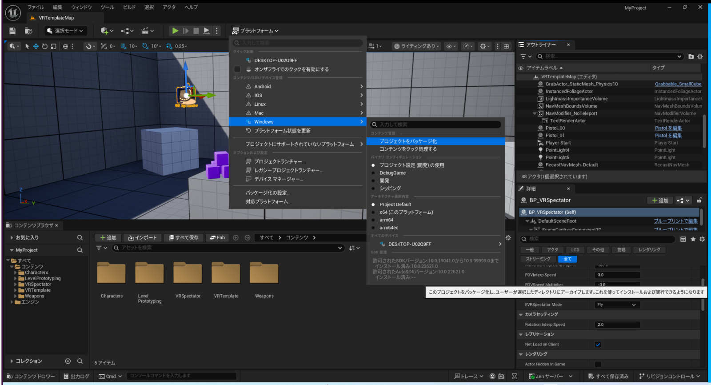
Task: Click the Stop simulation button
Action: point(196,31)
